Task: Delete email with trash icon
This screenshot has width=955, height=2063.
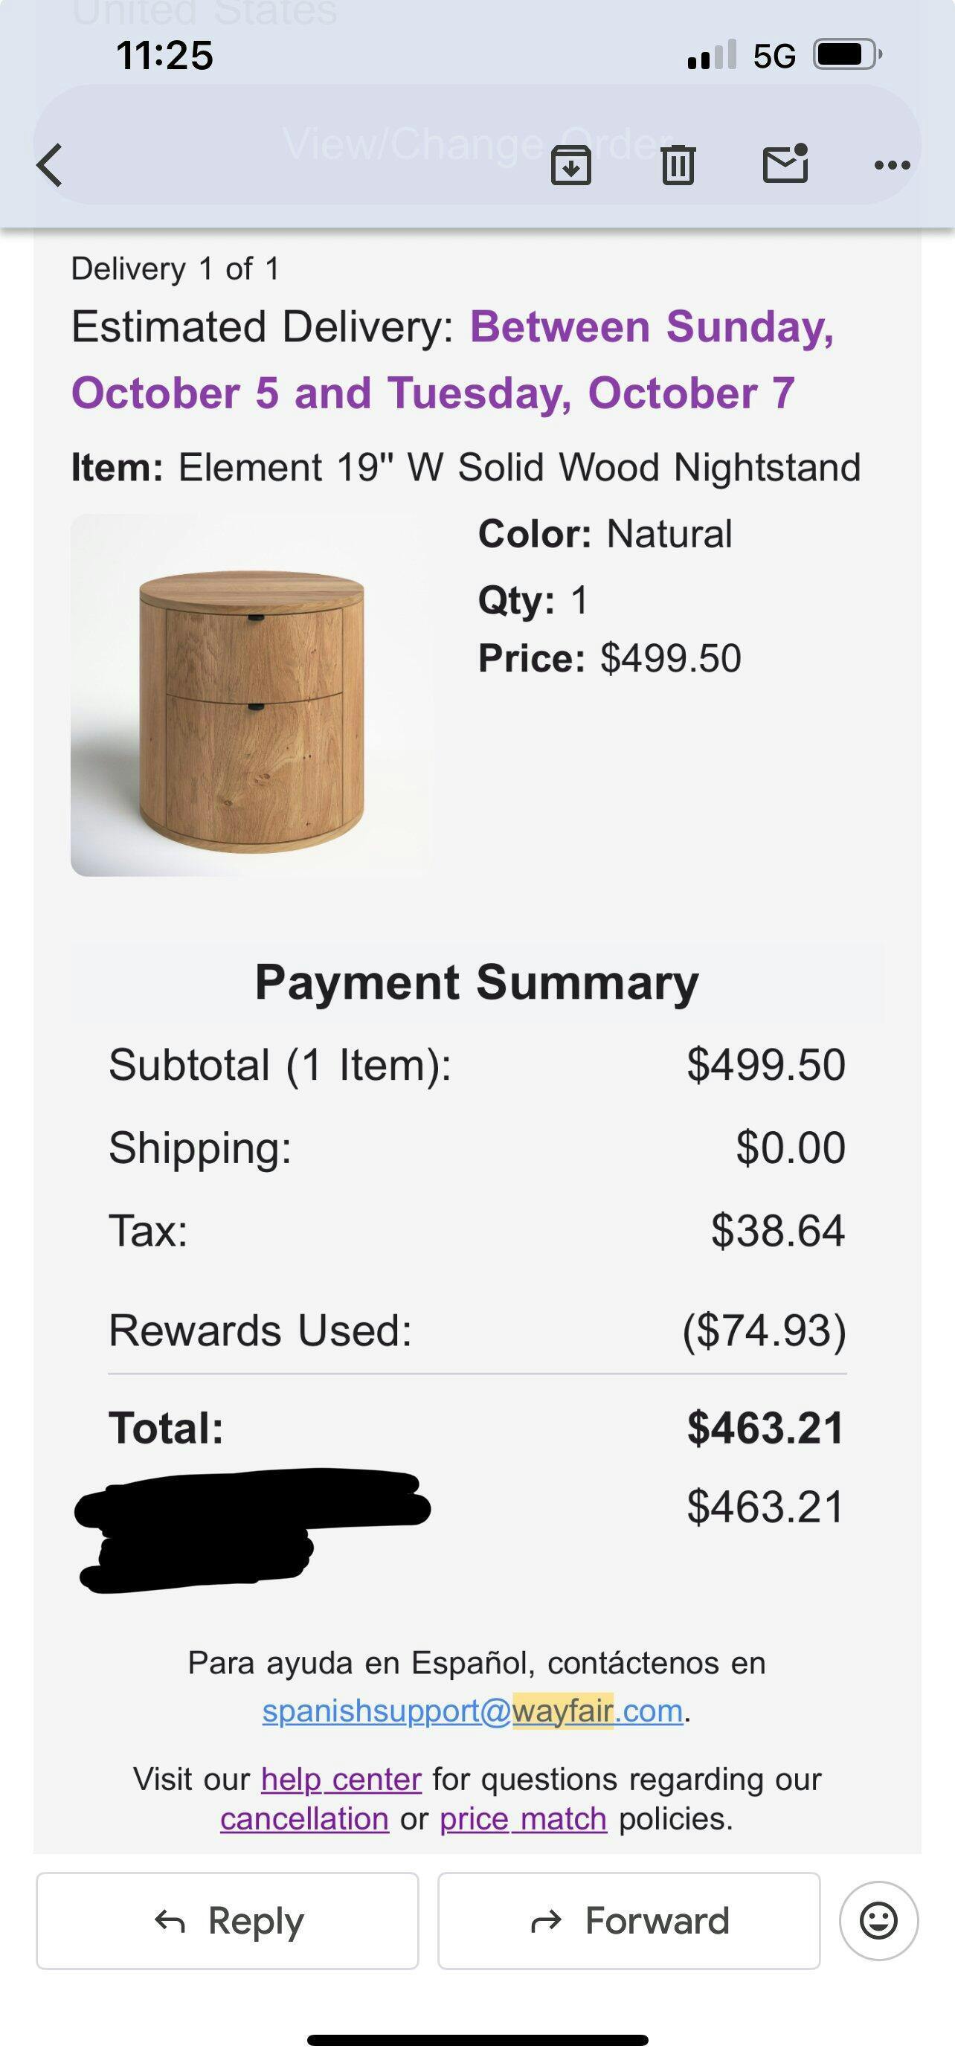Action: [x=678, y=165]
